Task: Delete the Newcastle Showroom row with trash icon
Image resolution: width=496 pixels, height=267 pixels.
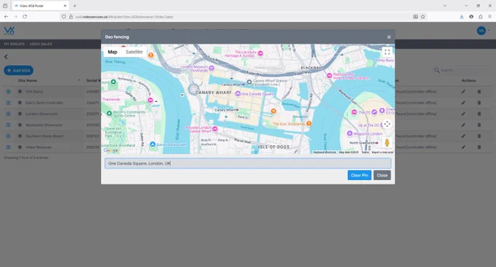Action: click(x=479, y=125)
